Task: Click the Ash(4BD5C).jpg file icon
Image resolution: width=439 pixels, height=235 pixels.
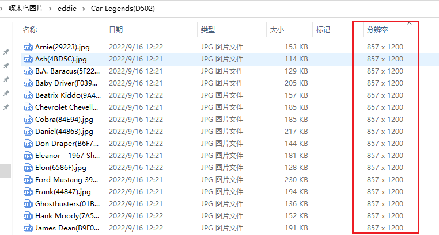Action: 28,59
